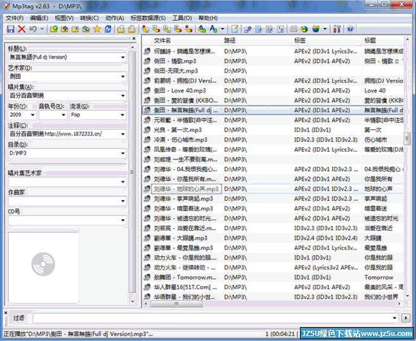Expand the 年份 dropdown showing 2009

tap(32, 115)
